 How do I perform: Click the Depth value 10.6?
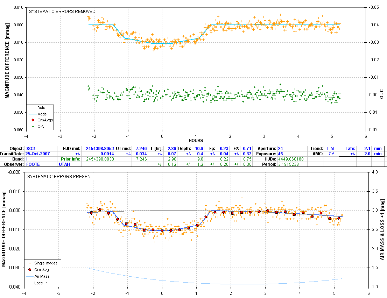tap(199, 149)
